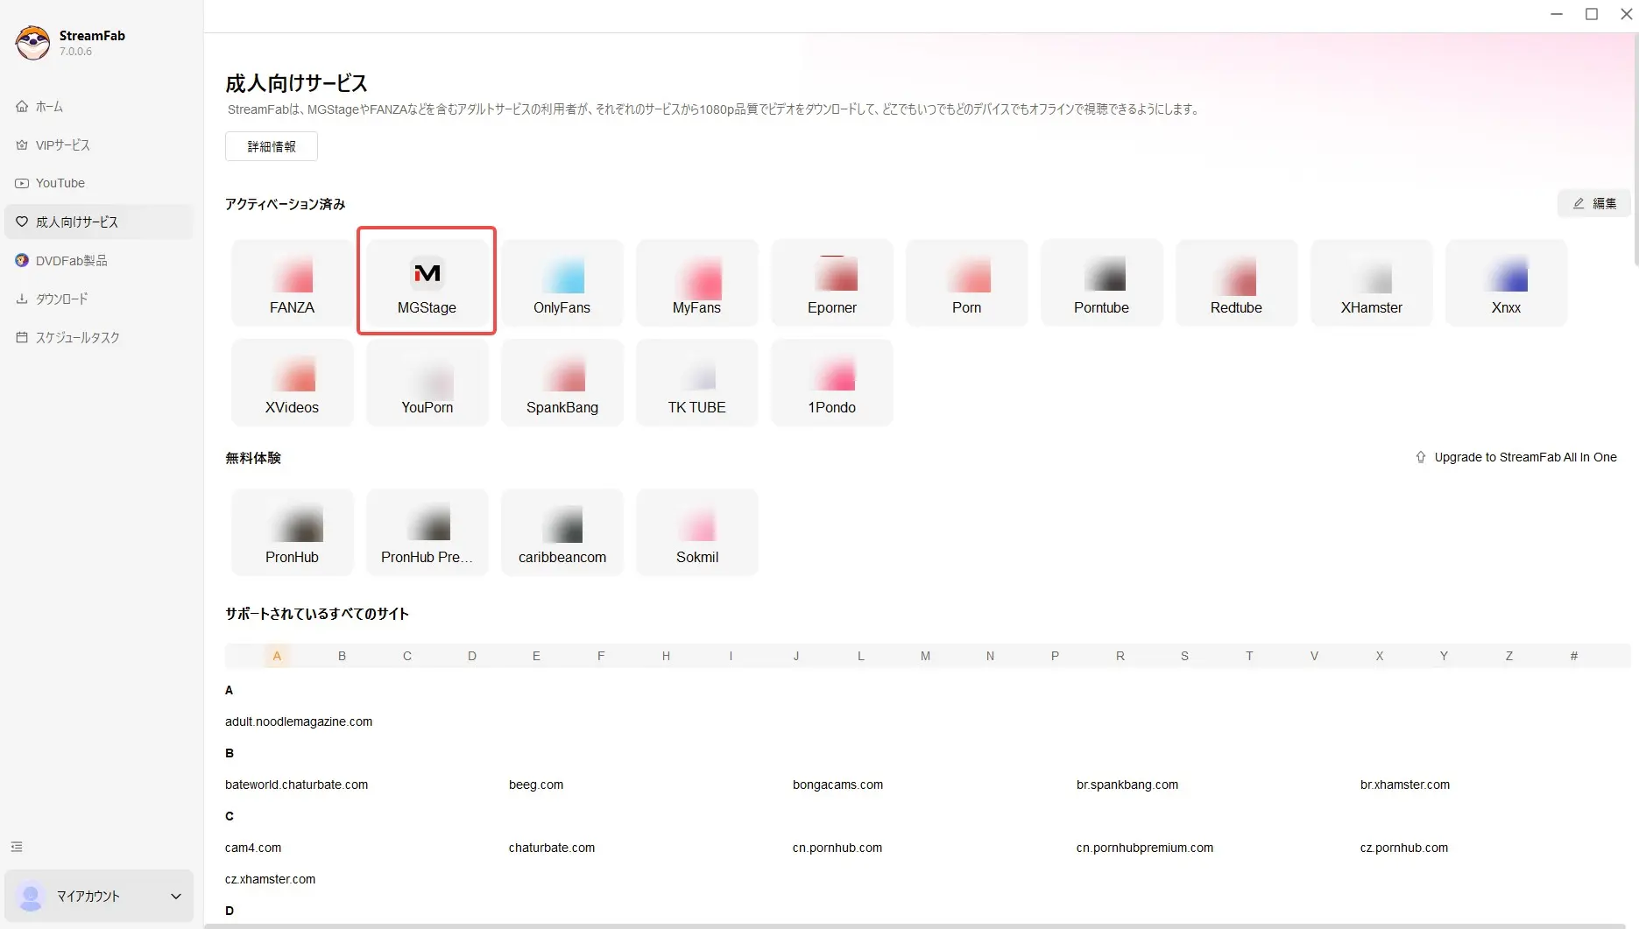Open スケジュールタスク in sidebar
Viewport: 1639px width, 929px height.
(x=99, y=337)
